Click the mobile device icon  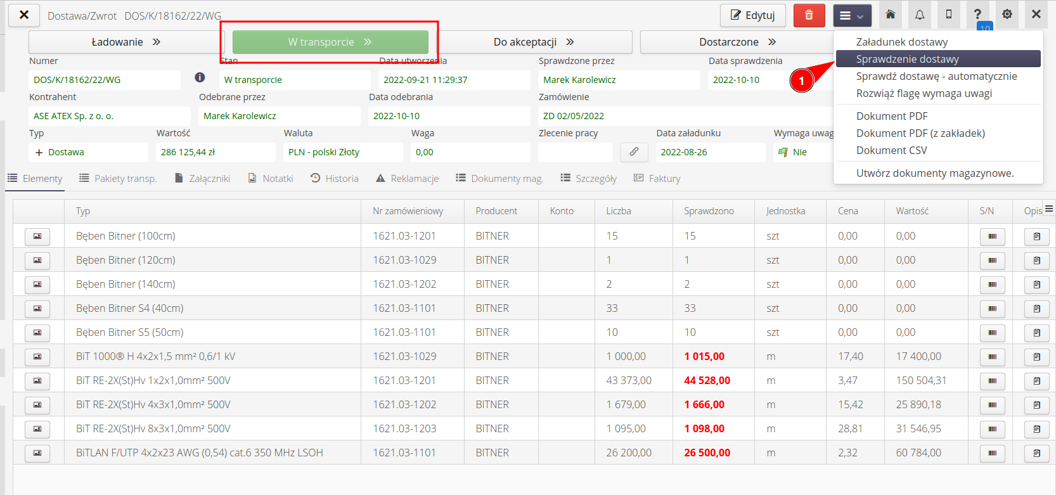click(949, 15)
